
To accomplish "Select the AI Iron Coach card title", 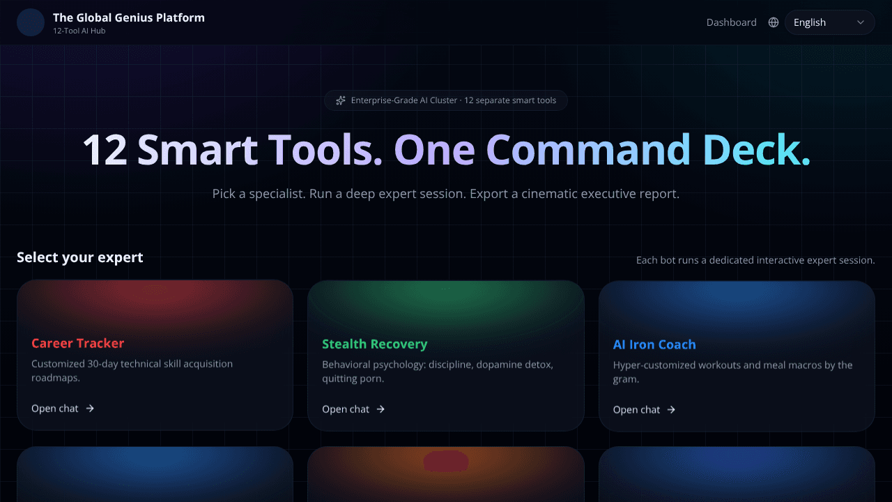I will (654, 344).
